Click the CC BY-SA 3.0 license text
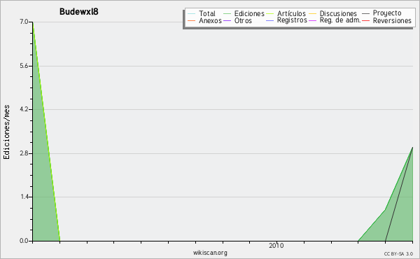This screenshot has height=259, width=420. tap(398, 253)
